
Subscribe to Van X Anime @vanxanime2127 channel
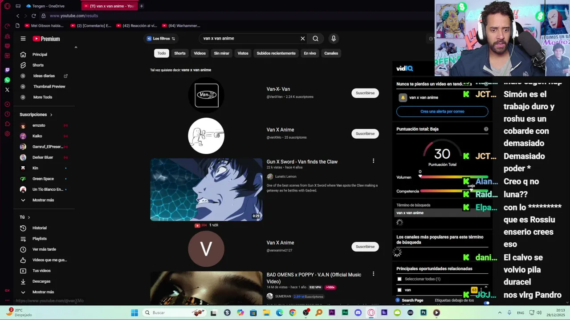pos(365,247)
